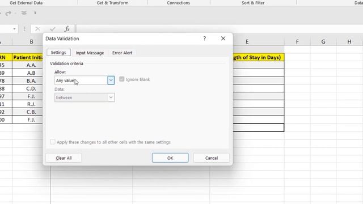Screen dimensions: 363x204
Task: Close the Data Validation dialog
Action: click(x=223, y=39)
